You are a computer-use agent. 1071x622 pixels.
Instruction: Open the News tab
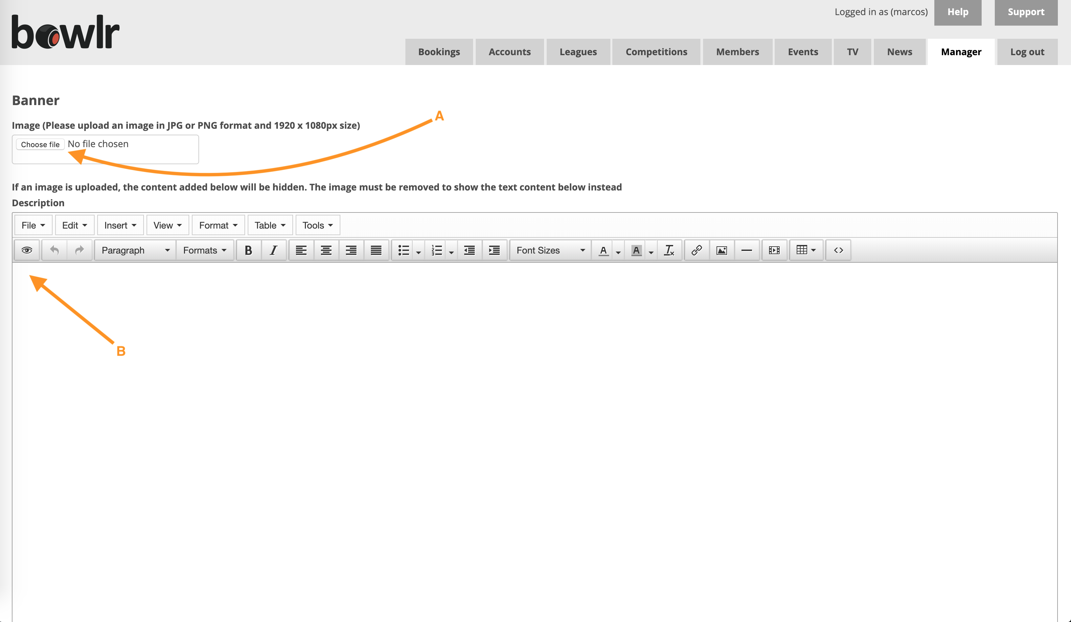coord(899,52)
